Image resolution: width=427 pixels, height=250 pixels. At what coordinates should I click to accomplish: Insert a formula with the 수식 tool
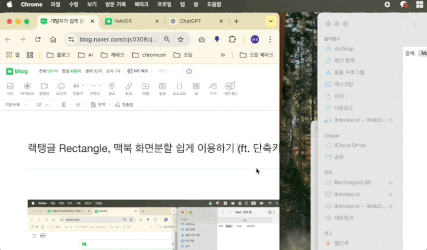tap(213, 89)
